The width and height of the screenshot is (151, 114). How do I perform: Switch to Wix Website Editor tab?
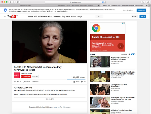coord(25,6)
